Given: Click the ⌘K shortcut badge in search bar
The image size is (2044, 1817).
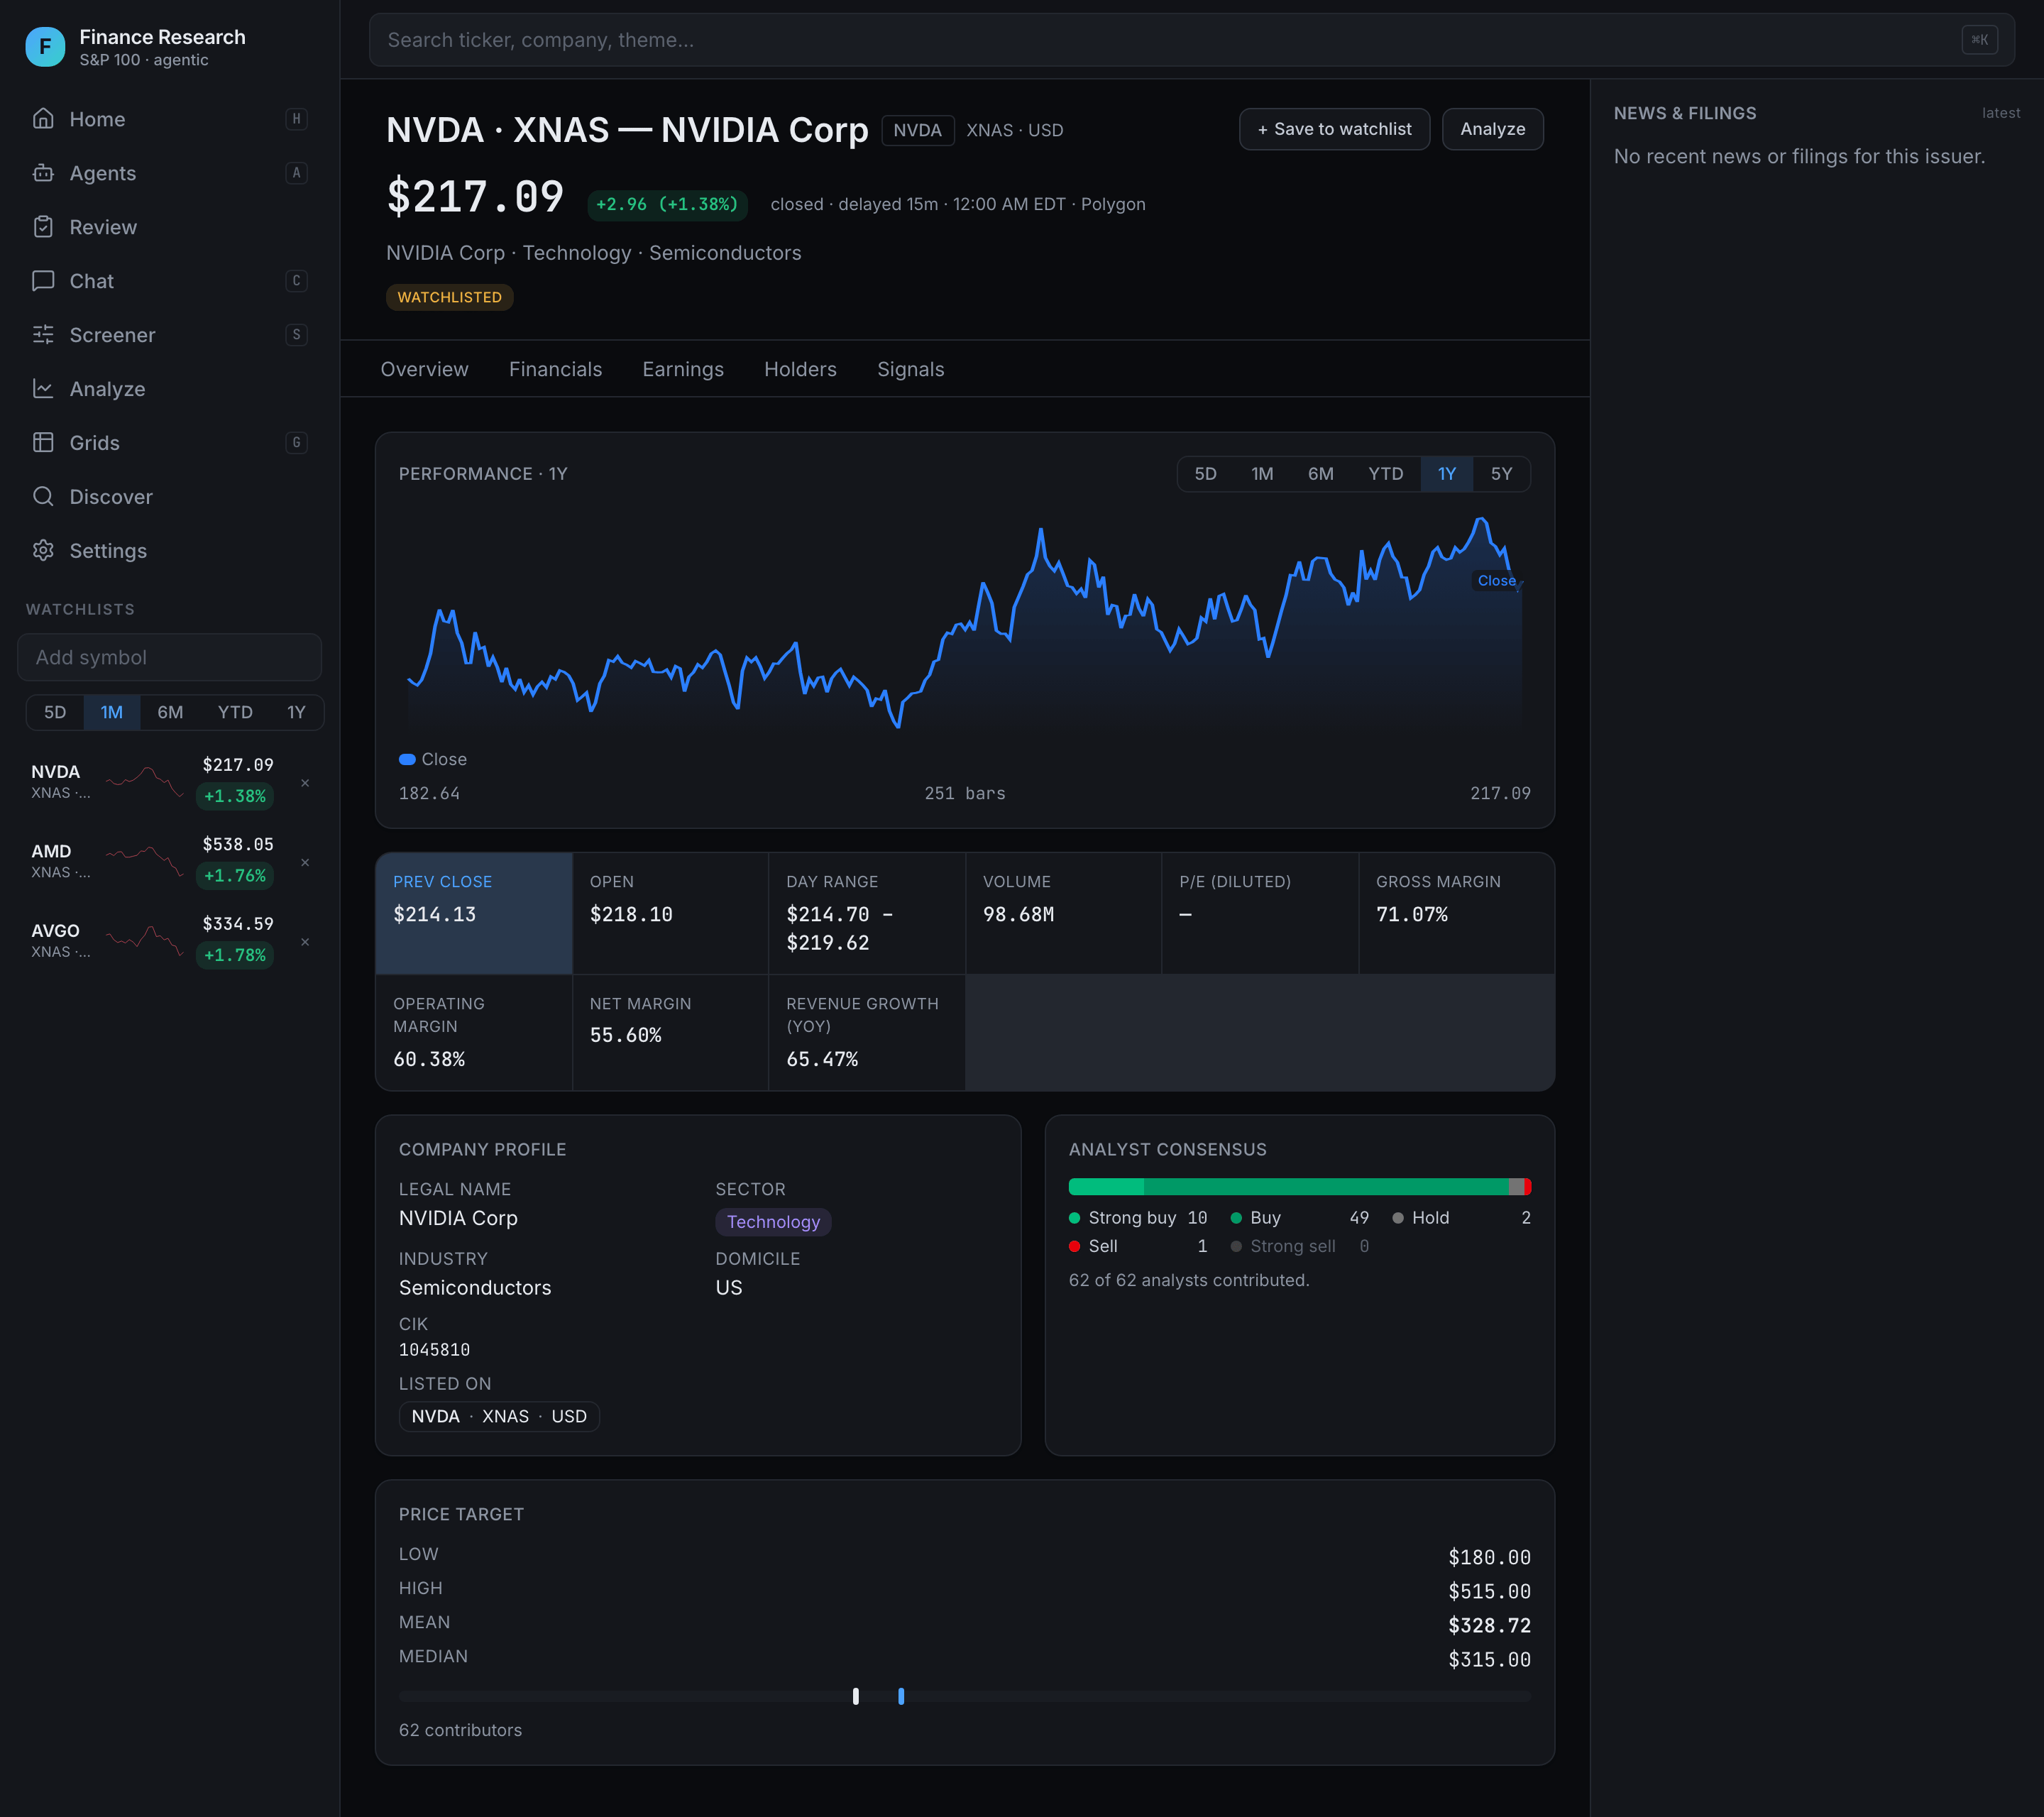Looking at the screenshot, I should tap(1980, 40).
